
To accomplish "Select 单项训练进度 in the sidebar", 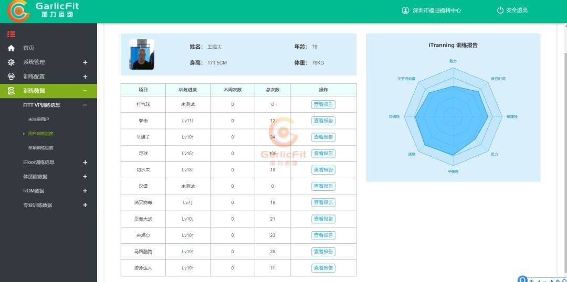I will coord(40,148).
